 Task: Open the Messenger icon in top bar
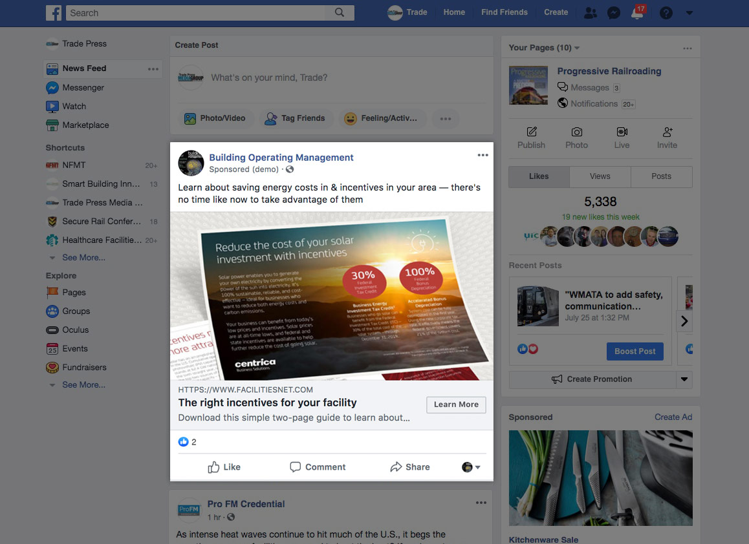pos(613,13)
